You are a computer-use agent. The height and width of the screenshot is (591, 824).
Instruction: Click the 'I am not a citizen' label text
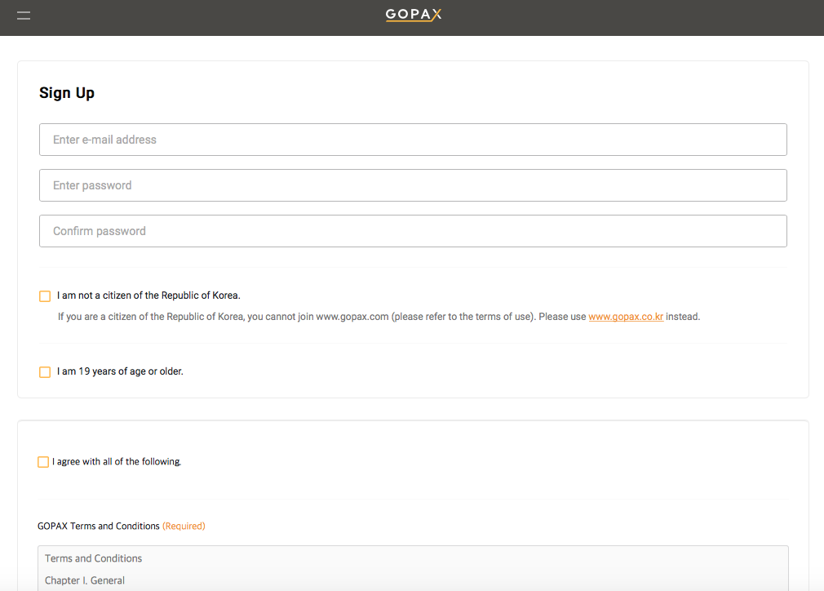[x=148, y=295]
